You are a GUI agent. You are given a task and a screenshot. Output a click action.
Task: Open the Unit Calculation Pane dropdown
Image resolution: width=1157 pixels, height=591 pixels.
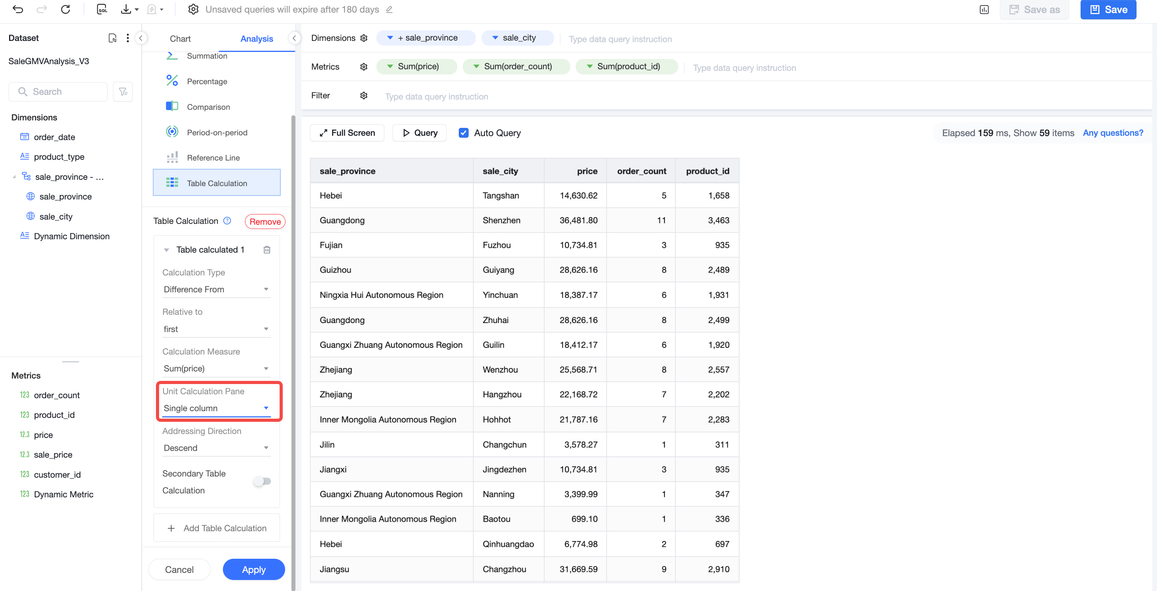pyautogui.click(x=217, y=408)
